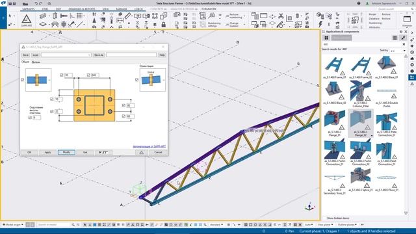Open the Sort by dropdown in catalog

[398, 51]
